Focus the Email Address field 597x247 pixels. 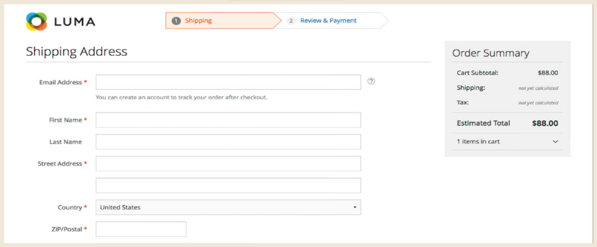coord(228,82)
